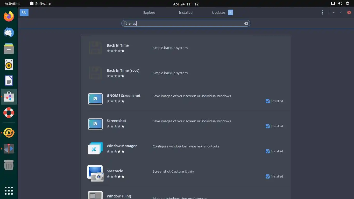Click the Software store dock icon
This screenshot has height=199, width=354.
tap(9, 97)
